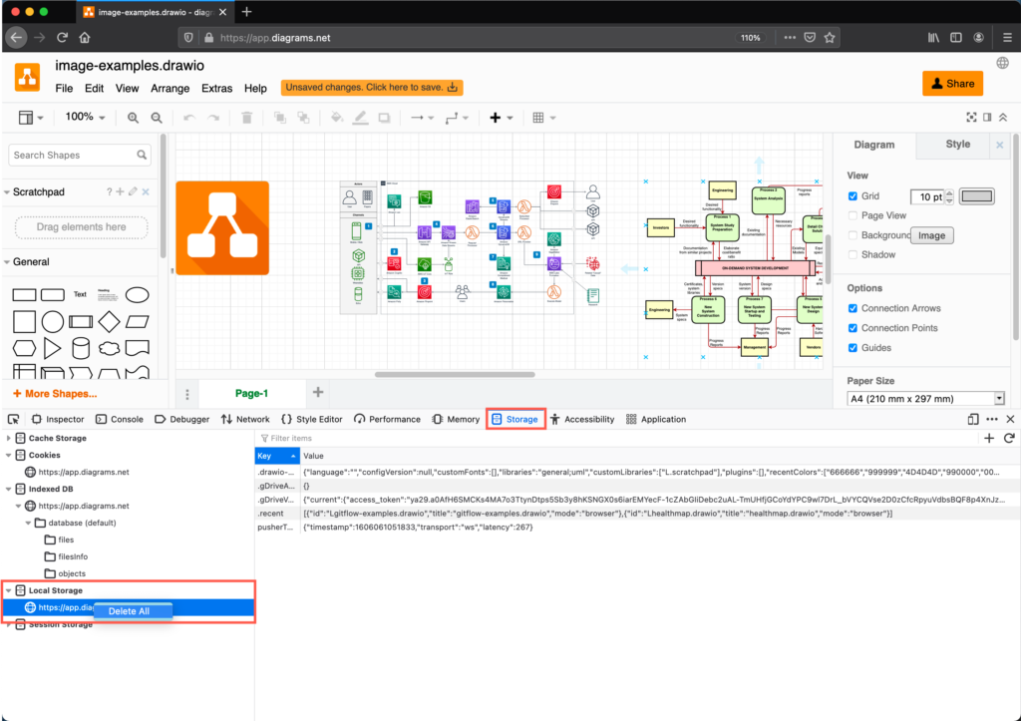Open the 100% zoom dropdown
This screenshot has width=1021, height=721.
tap(85, 117)
